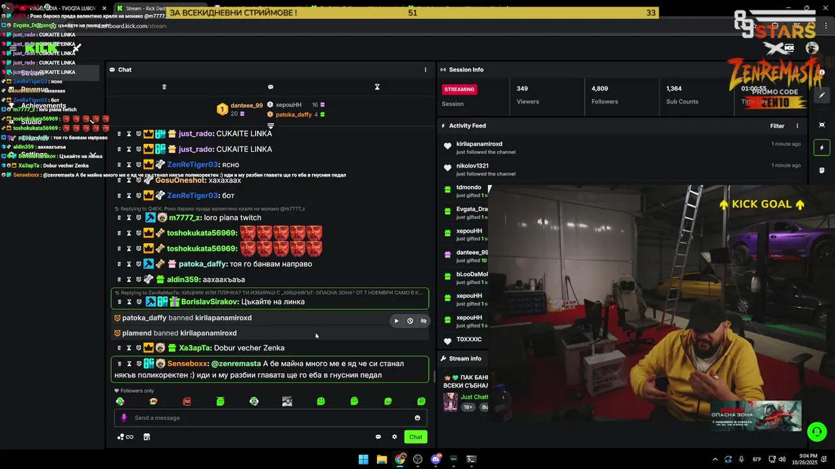Open the emoji picker in message box
Screen dimensions: 835x469
[417, 418]
